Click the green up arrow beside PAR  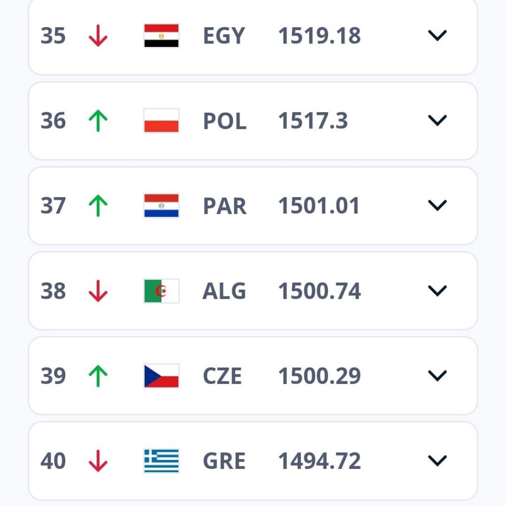tap(98, 206)
